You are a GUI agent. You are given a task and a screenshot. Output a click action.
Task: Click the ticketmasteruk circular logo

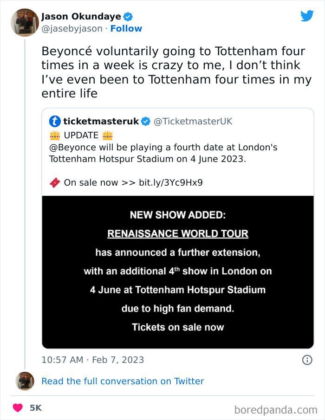point(55,121)
